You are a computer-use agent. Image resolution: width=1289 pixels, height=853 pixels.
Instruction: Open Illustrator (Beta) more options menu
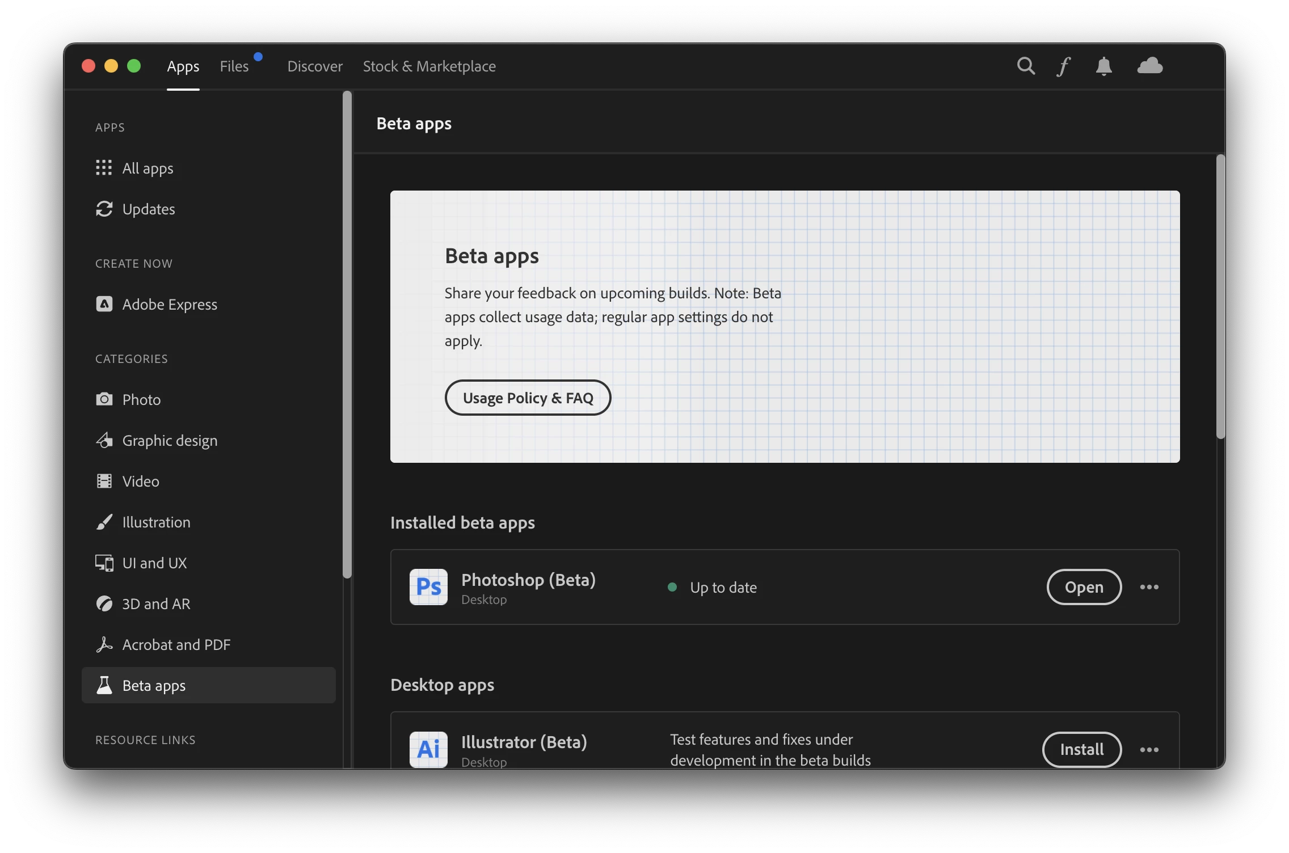tap(1149, 750)
